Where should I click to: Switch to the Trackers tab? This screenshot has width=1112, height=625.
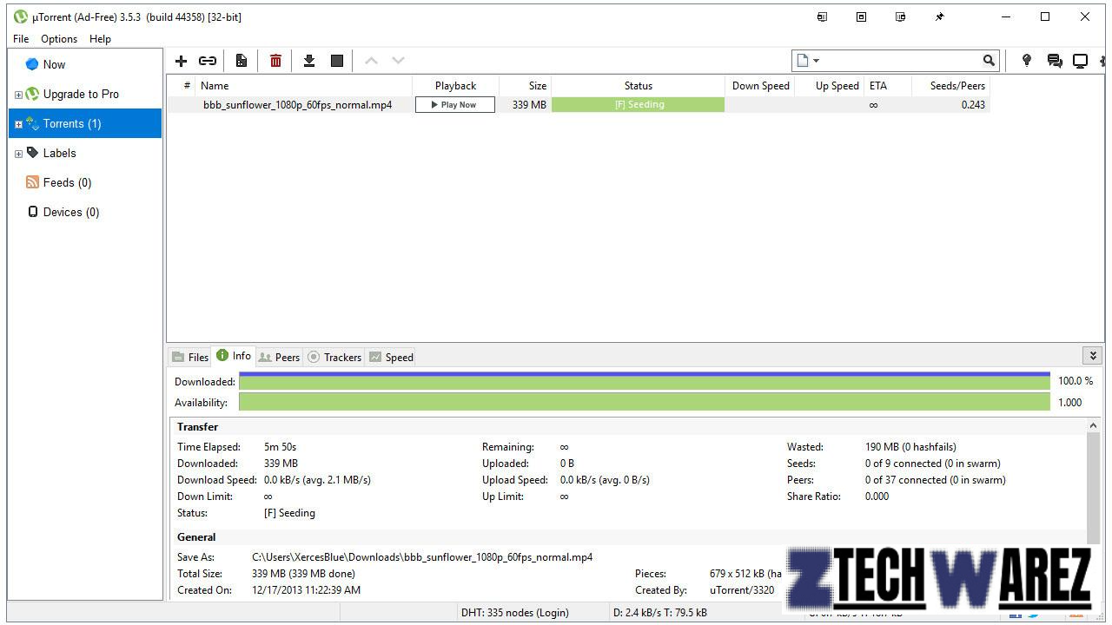point(334,357)
